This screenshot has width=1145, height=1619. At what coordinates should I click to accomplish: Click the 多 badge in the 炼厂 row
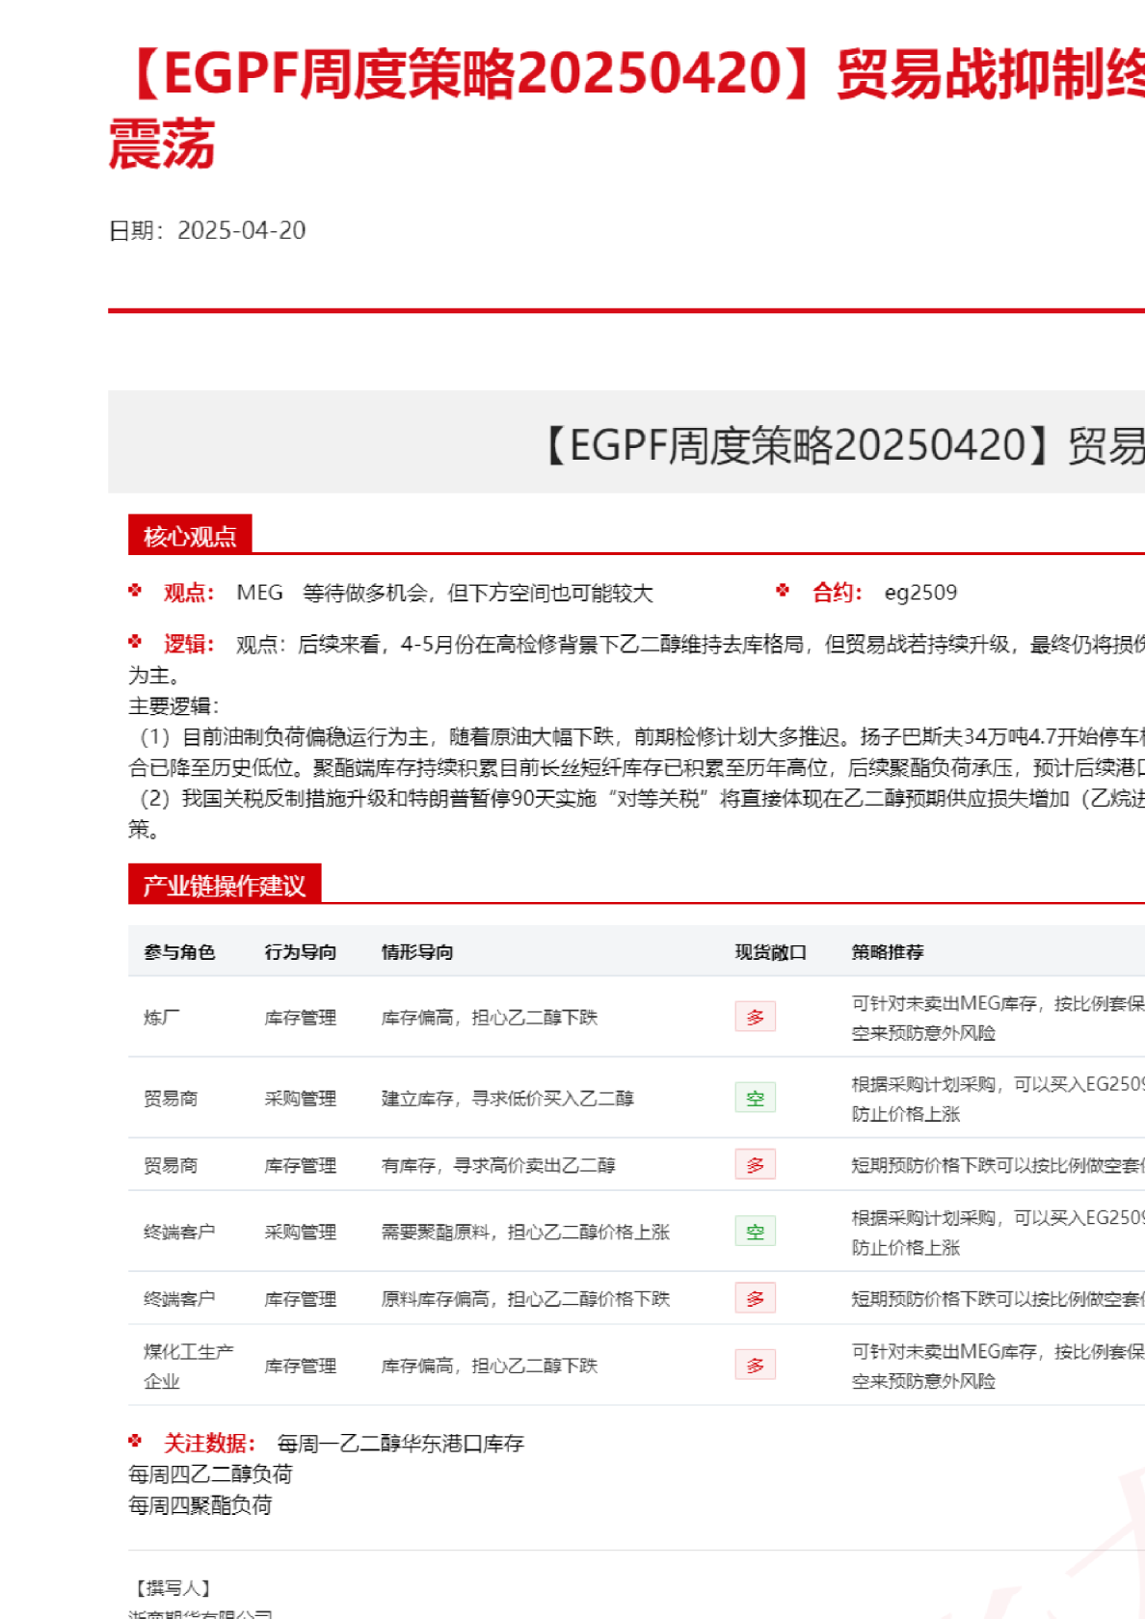[755, 1017]
